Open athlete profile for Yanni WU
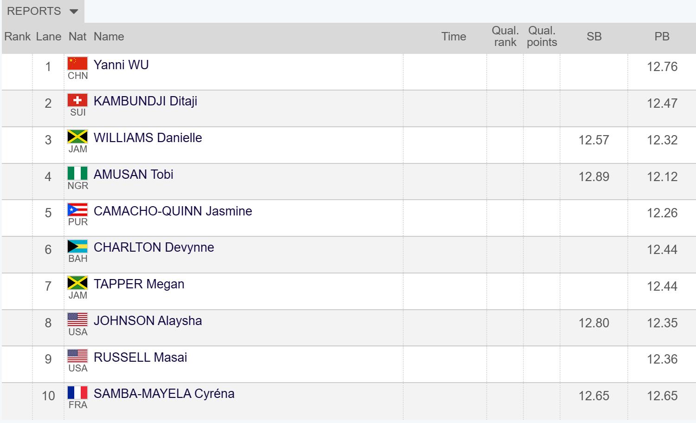696x423 pixels. [x=121, y=65]
